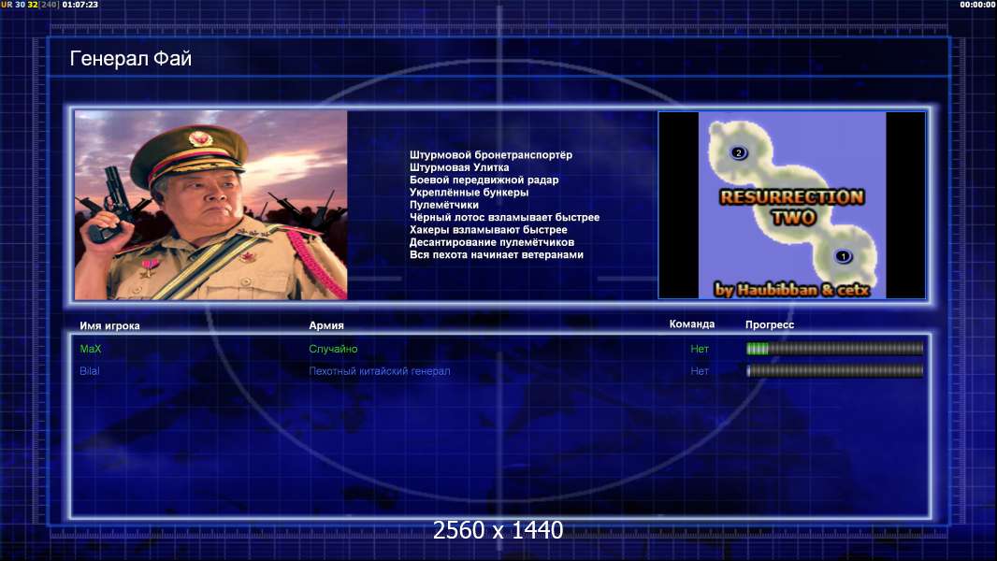The image size is (997, 561).
Task: Click 'Укреплённые бункеры' line
Action: [x=469, y=193]
